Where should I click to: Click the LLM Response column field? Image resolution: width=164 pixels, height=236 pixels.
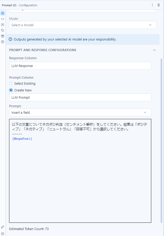pyautogui.click(x=80, y=66)
